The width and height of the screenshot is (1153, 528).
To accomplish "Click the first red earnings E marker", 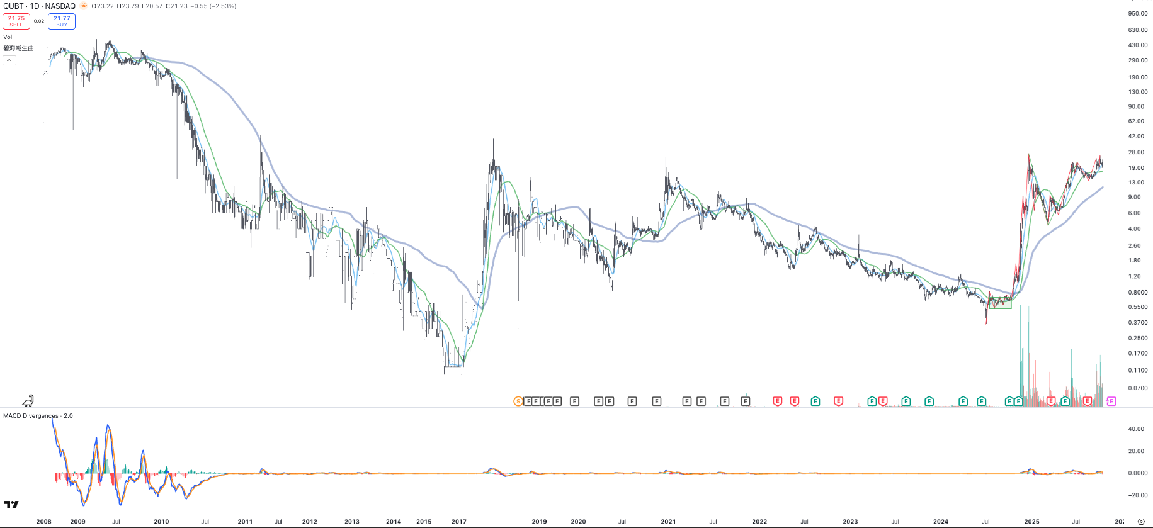I will [x=778, y=401].
